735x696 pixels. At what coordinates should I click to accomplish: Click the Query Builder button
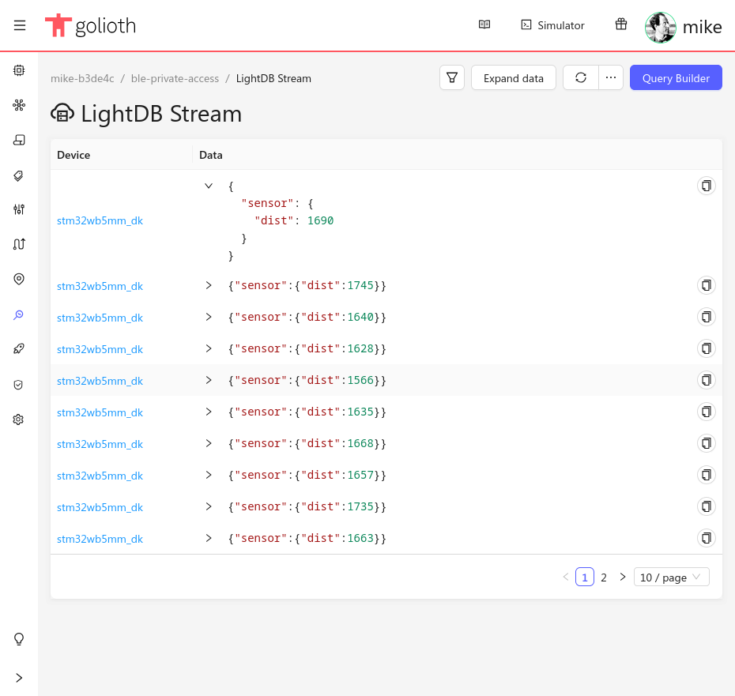coord(676,77)
